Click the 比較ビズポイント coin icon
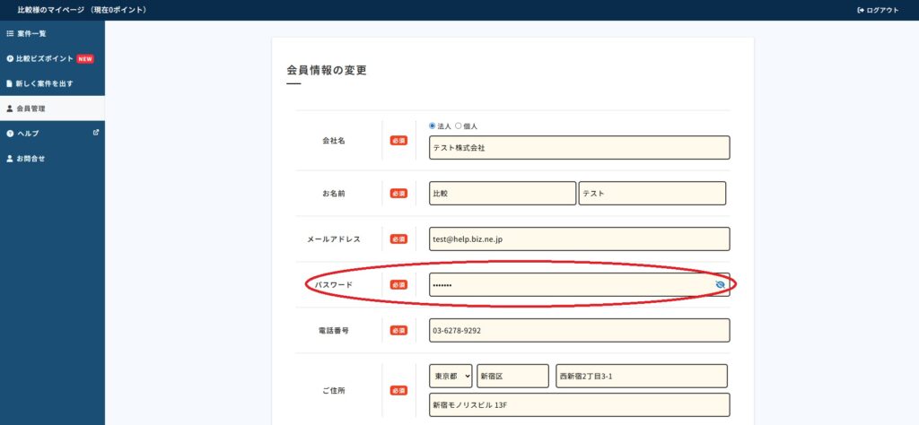Image resolution: width=919 pixels, height=425 pixels. point(10,58)
